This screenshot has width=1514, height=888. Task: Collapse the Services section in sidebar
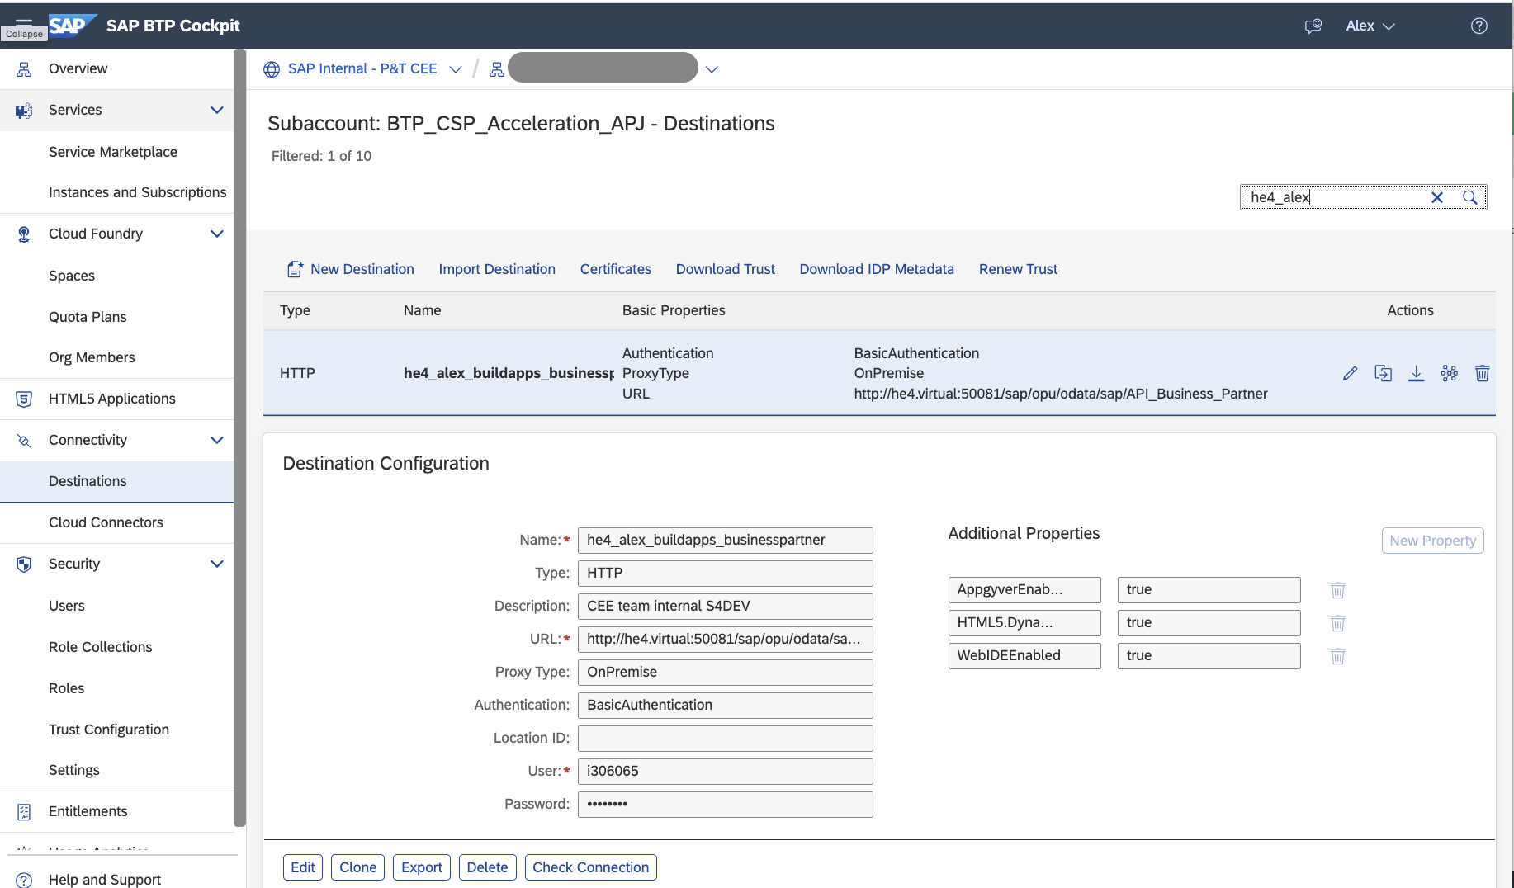tap(216, 110)
